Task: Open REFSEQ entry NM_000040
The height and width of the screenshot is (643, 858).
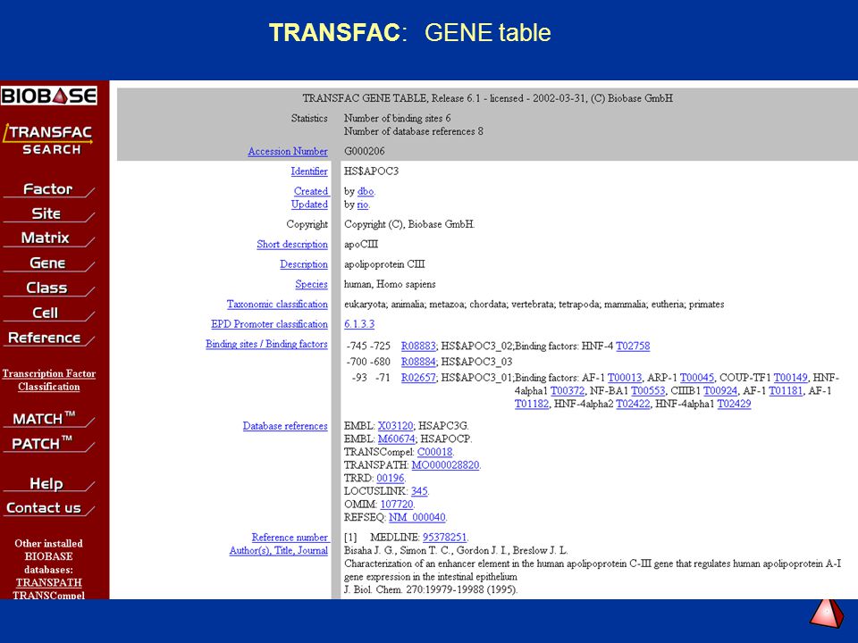Action: (x=417, y=518)
